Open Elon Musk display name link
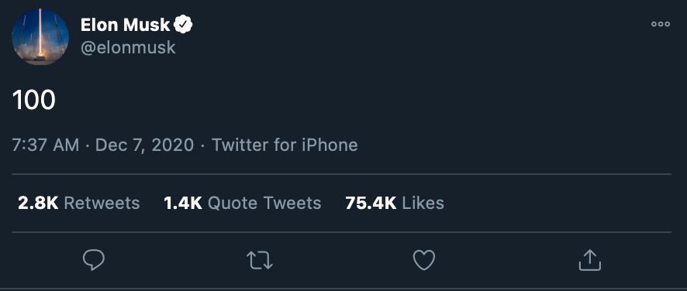The image size is (687, 291). [x=125, y=25]
